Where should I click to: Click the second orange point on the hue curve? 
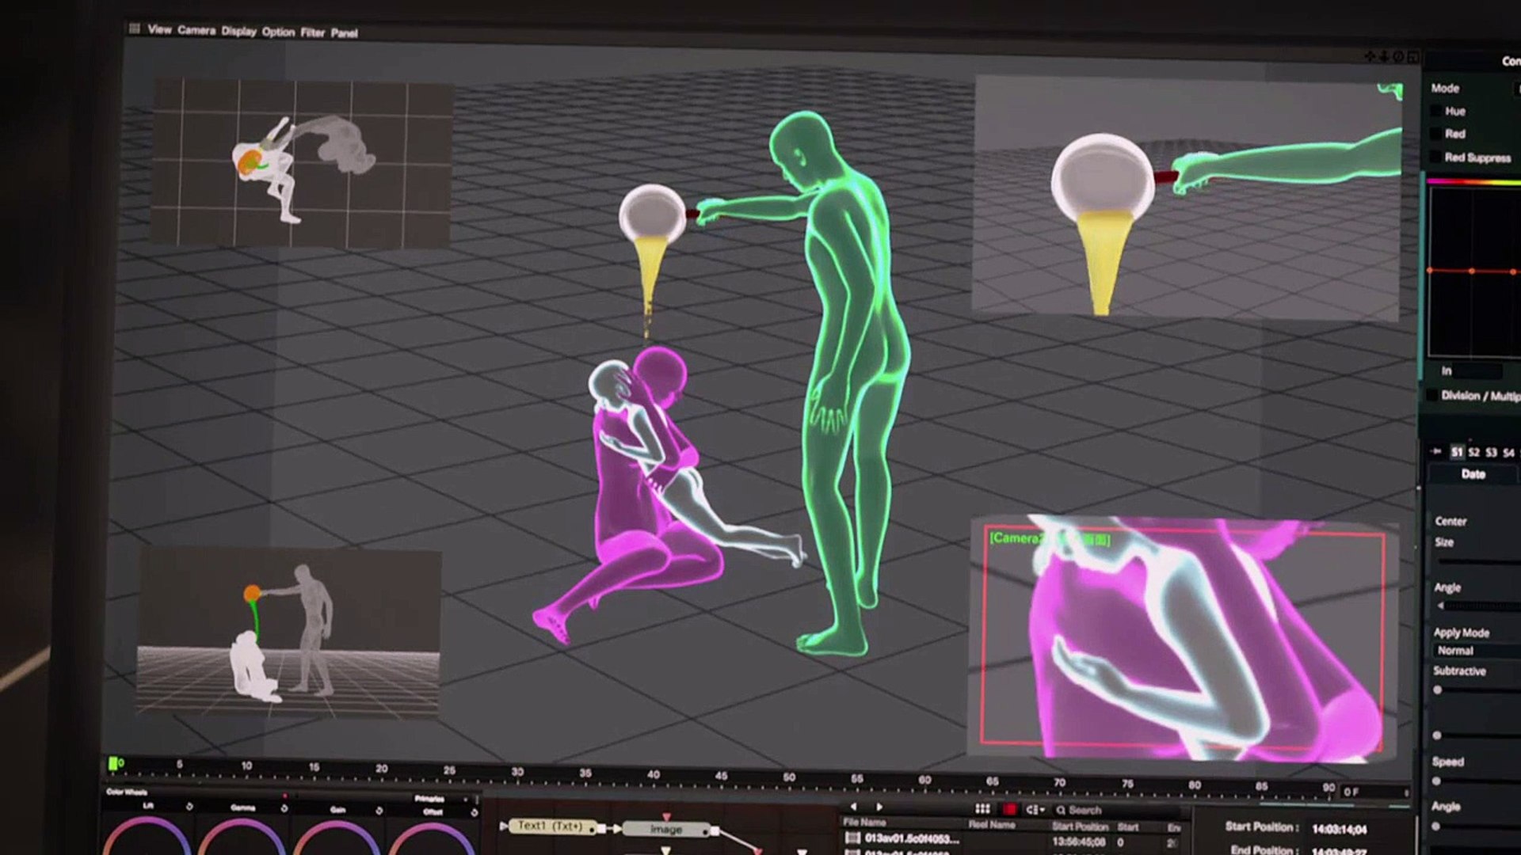[1471, 272]
